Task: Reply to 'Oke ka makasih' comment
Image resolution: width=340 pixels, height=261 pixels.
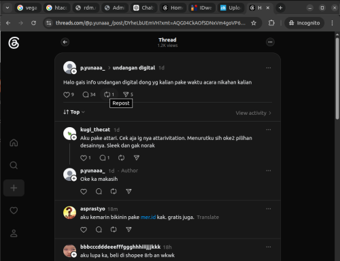Action: 99,192
